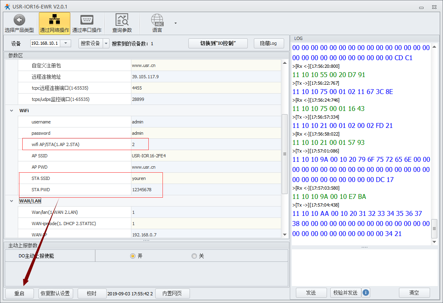This screenshot has width=443, height=303.
Task: Click the device IP input field 192.168.10.1
Action: pyautogui.click(x=45, y=43)
